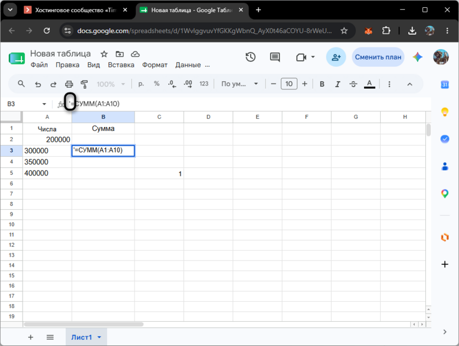Open the Формат menu
459x346 pixels.
[155, 65]
